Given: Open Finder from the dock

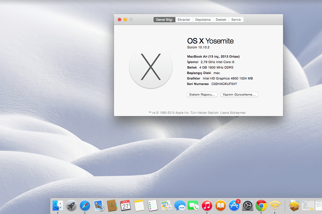Looking at the screenshot, I should point(58,206).
